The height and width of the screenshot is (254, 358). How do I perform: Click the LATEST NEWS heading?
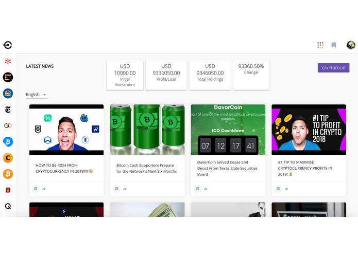[x=40, y=66]
